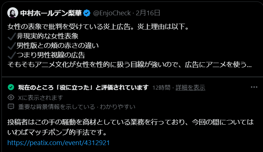Image resolution: width=263 pixels, height=152 pixels.
Task: Click the checkmark beside つまり男性視線の広告
Action: point(12,55)
